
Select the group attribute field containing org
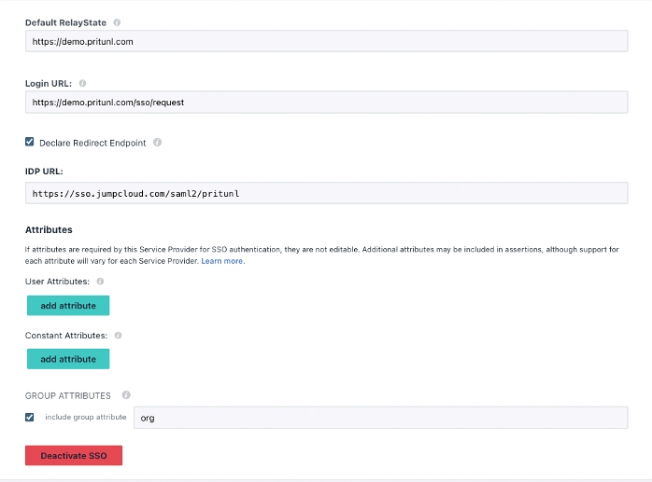click(x=380, y=418)
